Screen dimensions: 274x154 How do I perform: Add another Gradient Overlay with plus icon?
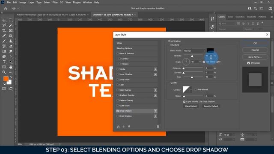(x=155, y=95)
